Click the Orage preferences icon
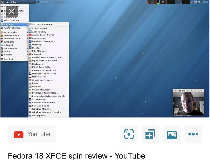Viewport: 210px width, 161px height. (30, 80)
